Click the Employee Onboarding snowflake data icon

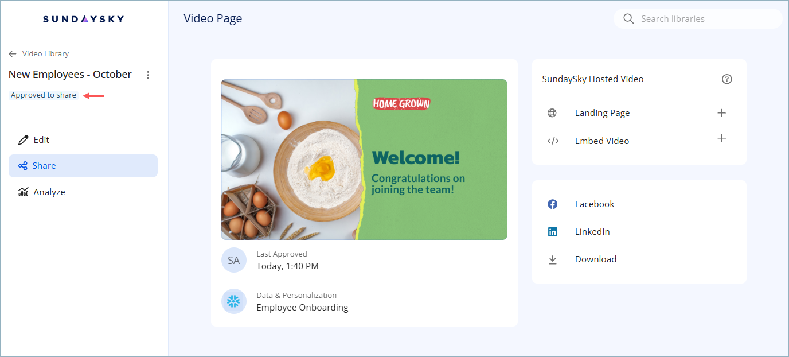234,301
